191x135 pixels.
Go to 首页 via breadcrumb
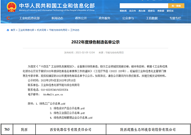pos(13,30)
